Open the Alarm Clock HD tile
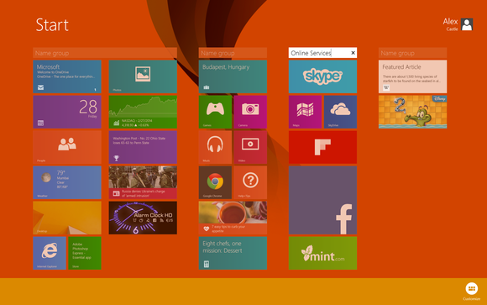The height and width of the screenshot is (305, 487). [x=143, y=218]
